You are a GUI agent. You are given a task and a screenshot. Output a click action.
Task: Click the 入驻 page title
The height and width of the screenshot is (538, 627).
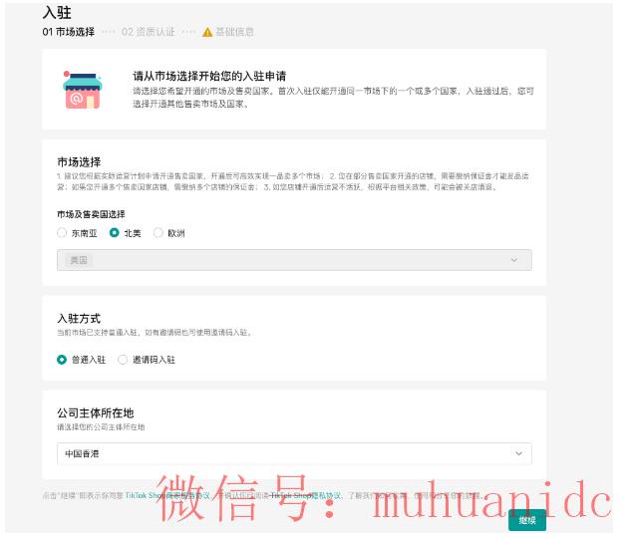(x=57, y=12)
